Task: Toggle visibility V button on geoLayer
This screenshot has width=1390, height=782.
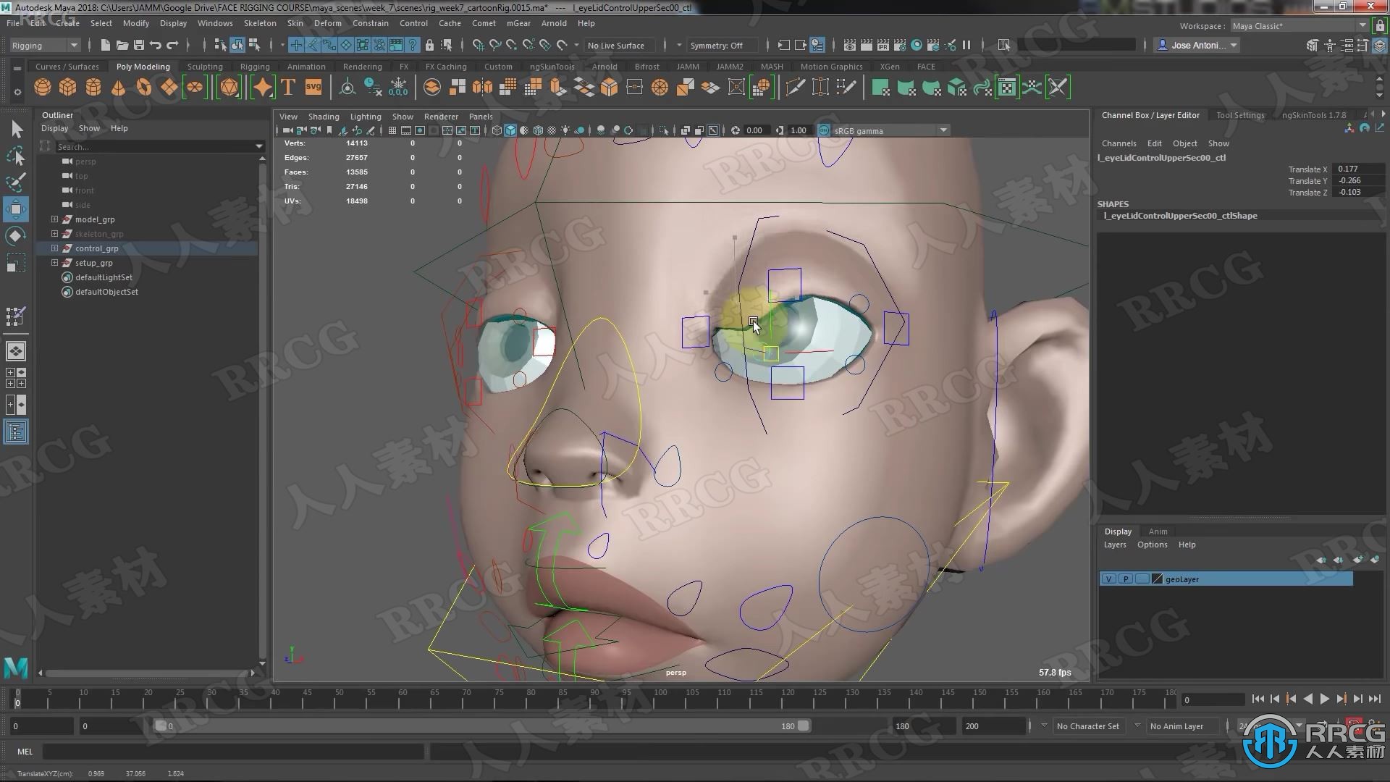Action: tap(1108, 579)
